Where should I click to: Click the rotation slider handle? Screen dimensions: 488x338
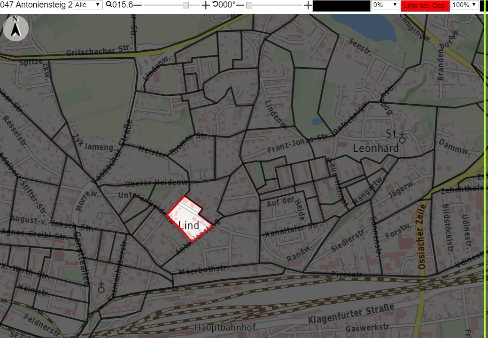coord(249,5)
